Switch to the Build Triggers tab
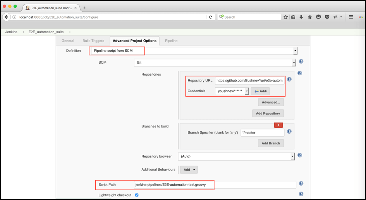Viewport: 366px width, 200px height. [93, 41]
